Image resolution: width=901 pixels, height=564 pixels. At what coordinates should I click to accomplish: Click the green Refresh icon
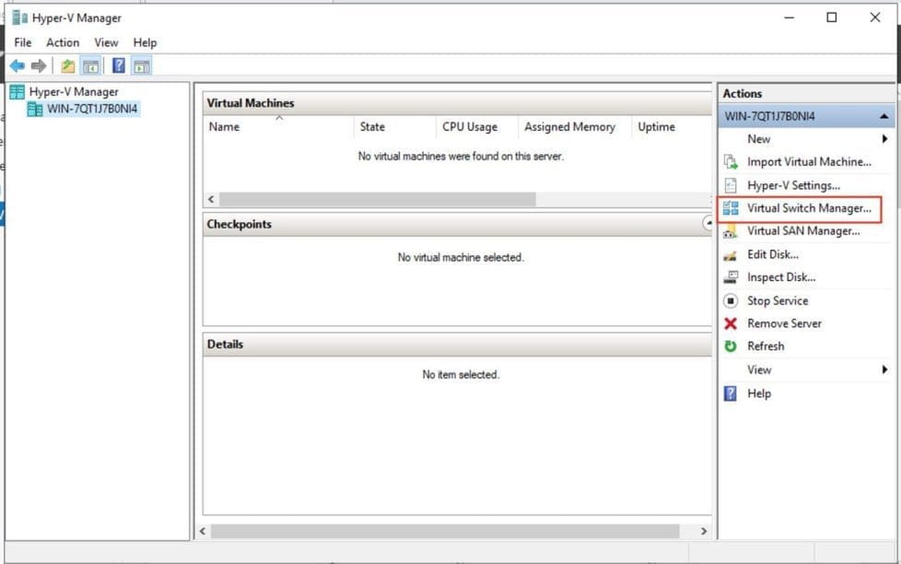point(731,347)
